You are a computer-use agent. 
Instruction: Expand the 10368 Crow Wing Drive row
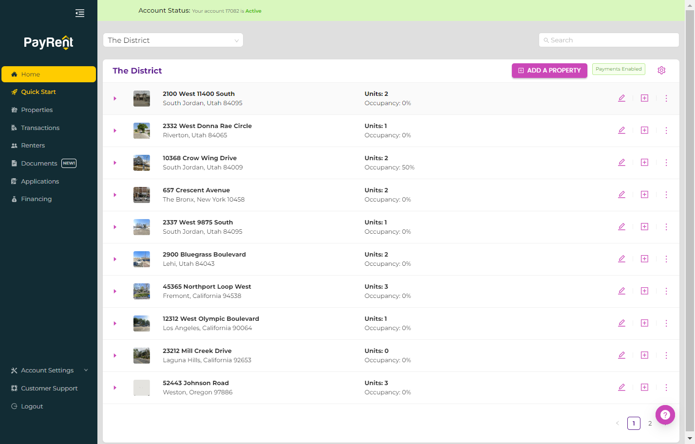click(115, 163)
